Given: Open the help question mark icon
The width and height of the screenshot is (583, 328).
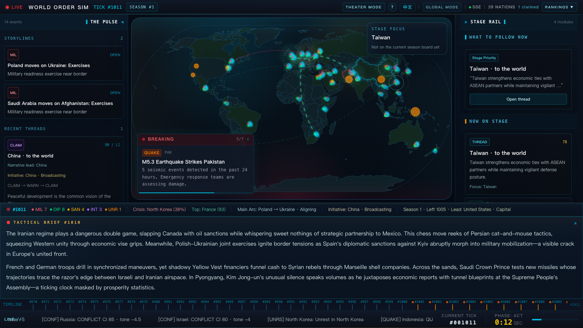Looking at the screenshot, I should [x=392, y=7].
